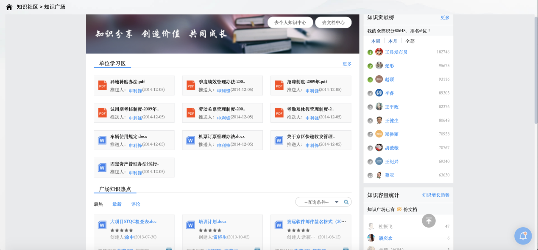Click the avatar of 工具发布员
The image size is (538, 250).
coord(379,52)
